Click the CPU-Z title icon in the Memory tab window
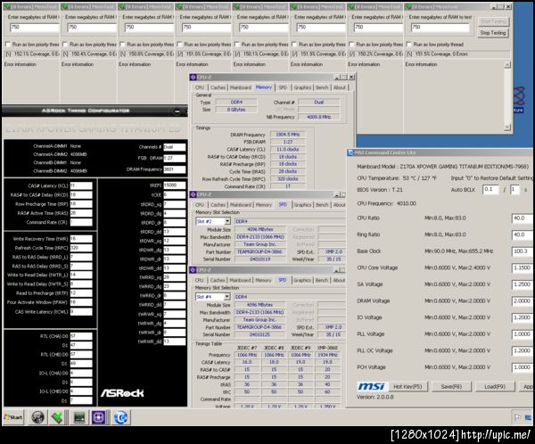Viewport: 535px width, 444px height. coord(193,78)
